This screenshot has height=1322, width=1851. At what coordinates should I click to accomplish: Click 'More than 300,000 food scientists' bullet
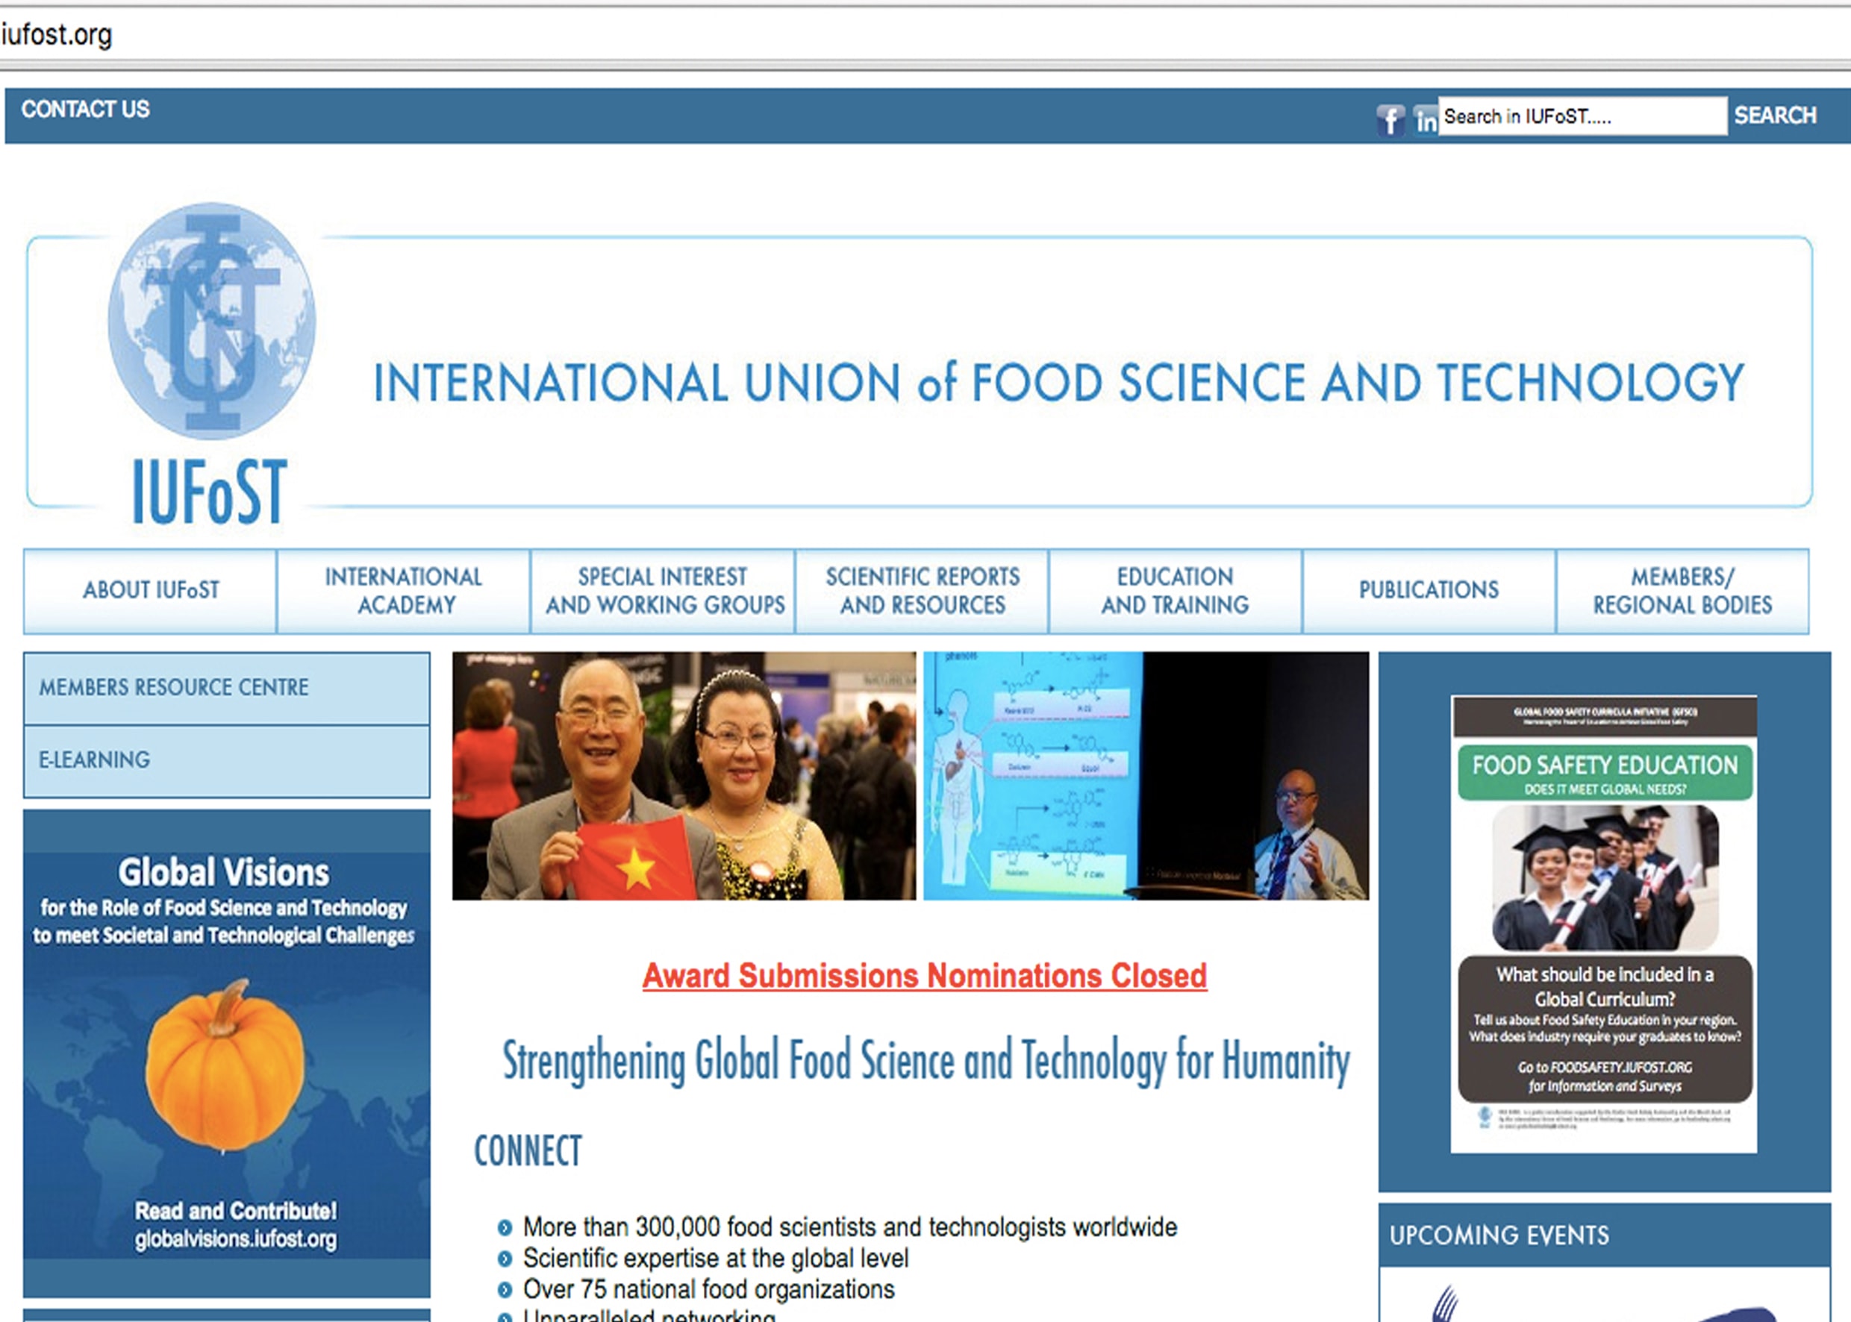tap(849, 1227)
